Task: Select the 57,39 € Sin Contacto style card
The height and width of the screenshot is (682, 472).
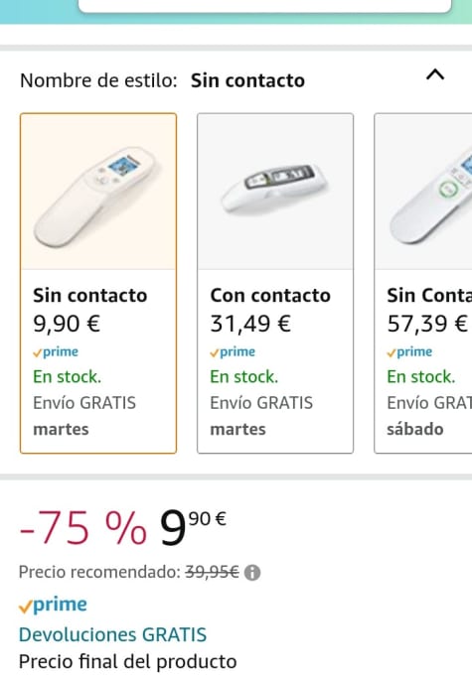Action: pos(422,283)
